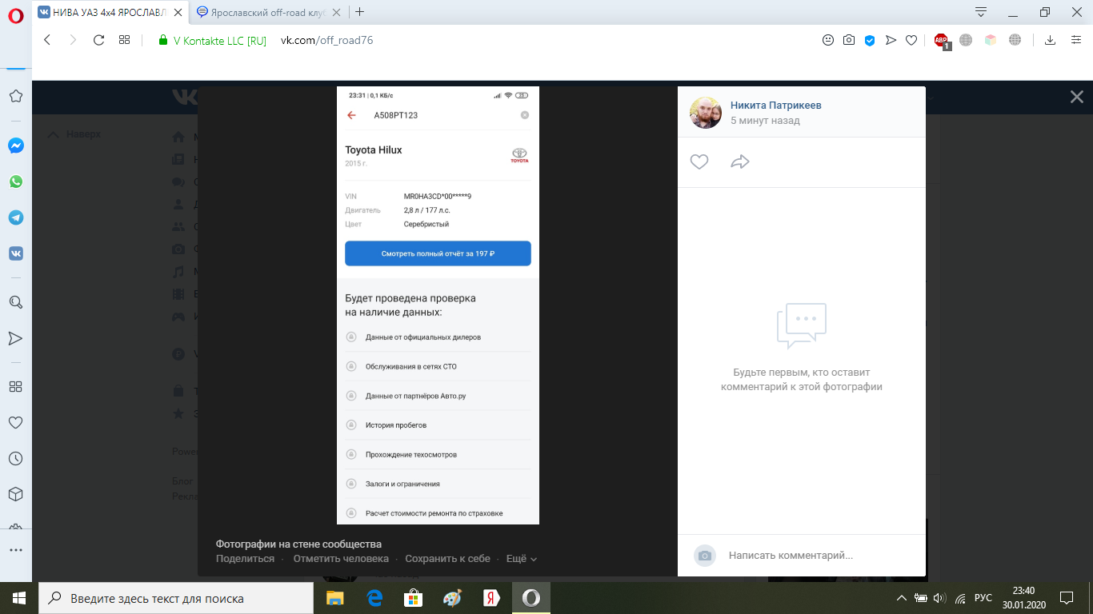Open Фотографии на стене сообщества album
Screen dimensions: 1093x614
tap(298, 544)
